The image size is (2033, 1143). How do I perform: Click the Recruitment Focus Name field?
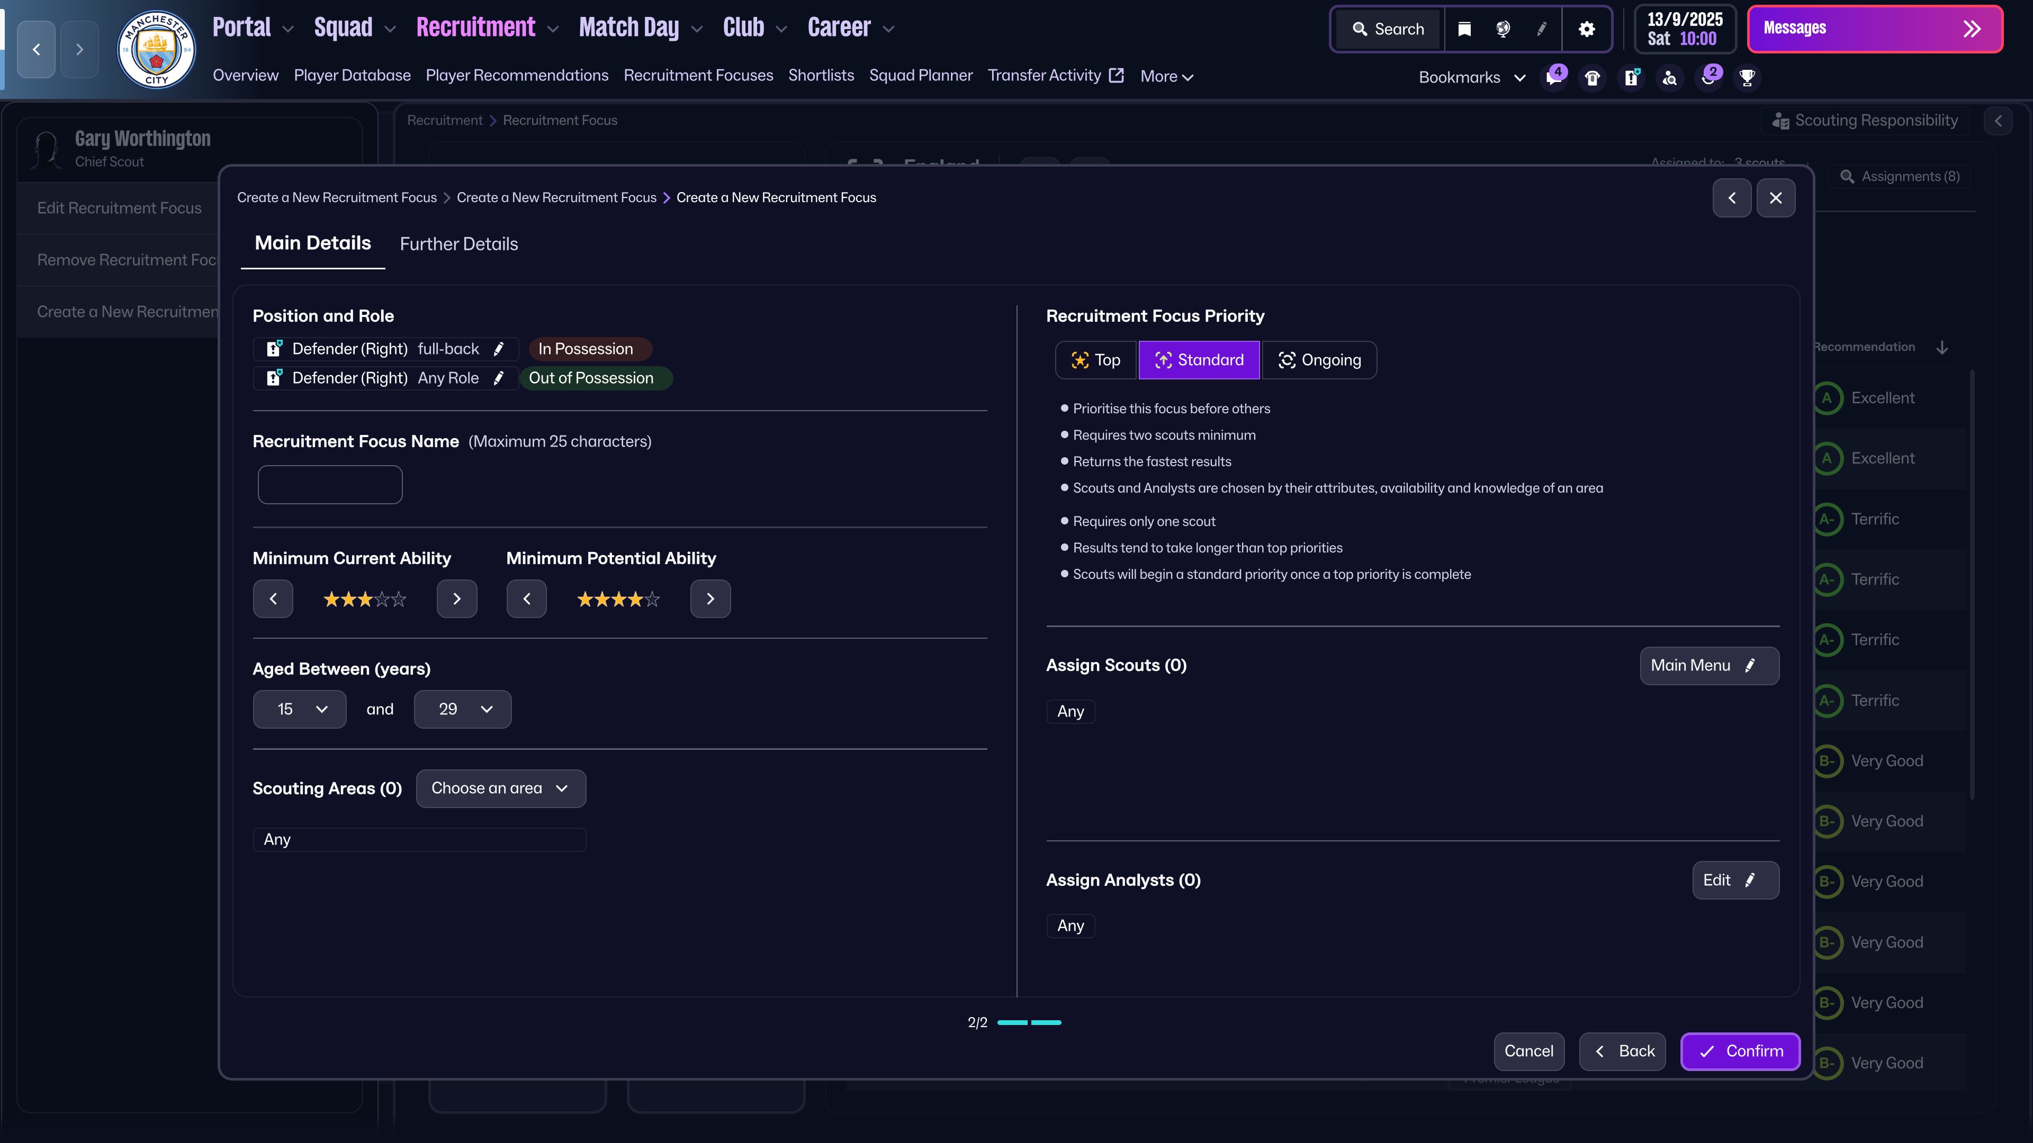(x=330, y=484)
